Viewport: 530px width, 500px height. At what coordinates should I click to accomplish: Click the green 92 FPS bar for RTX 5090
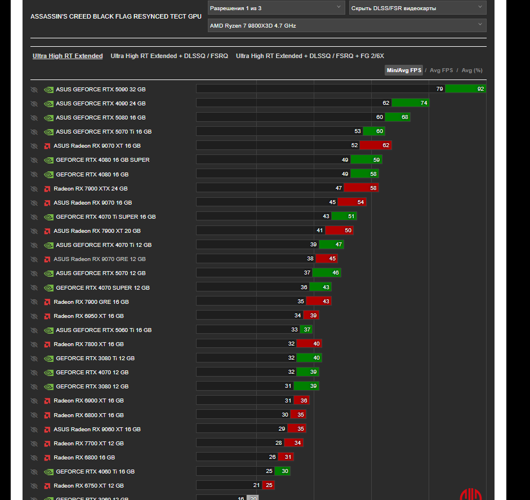click(465, 89)
